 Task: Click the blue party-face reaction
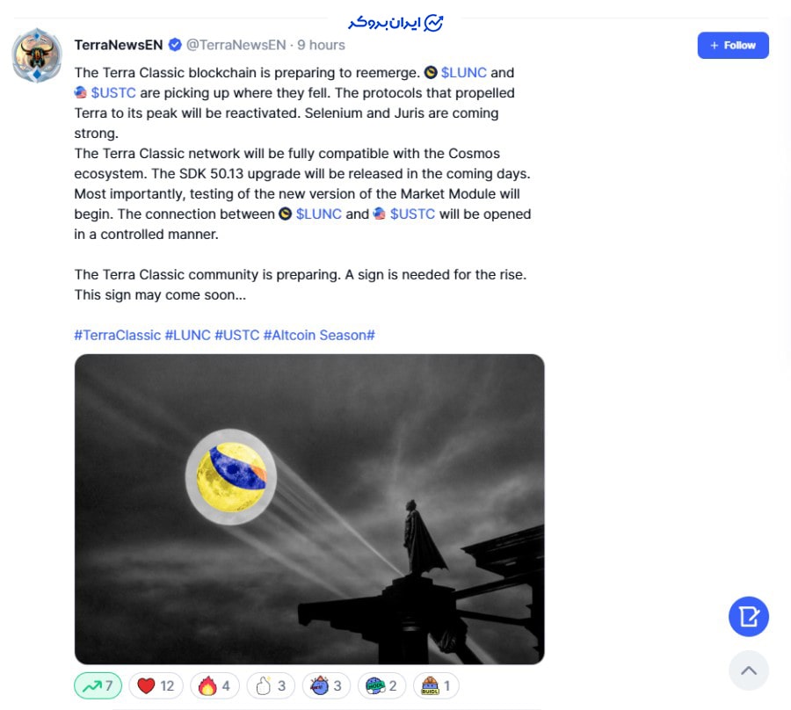[x=326, y=685]
